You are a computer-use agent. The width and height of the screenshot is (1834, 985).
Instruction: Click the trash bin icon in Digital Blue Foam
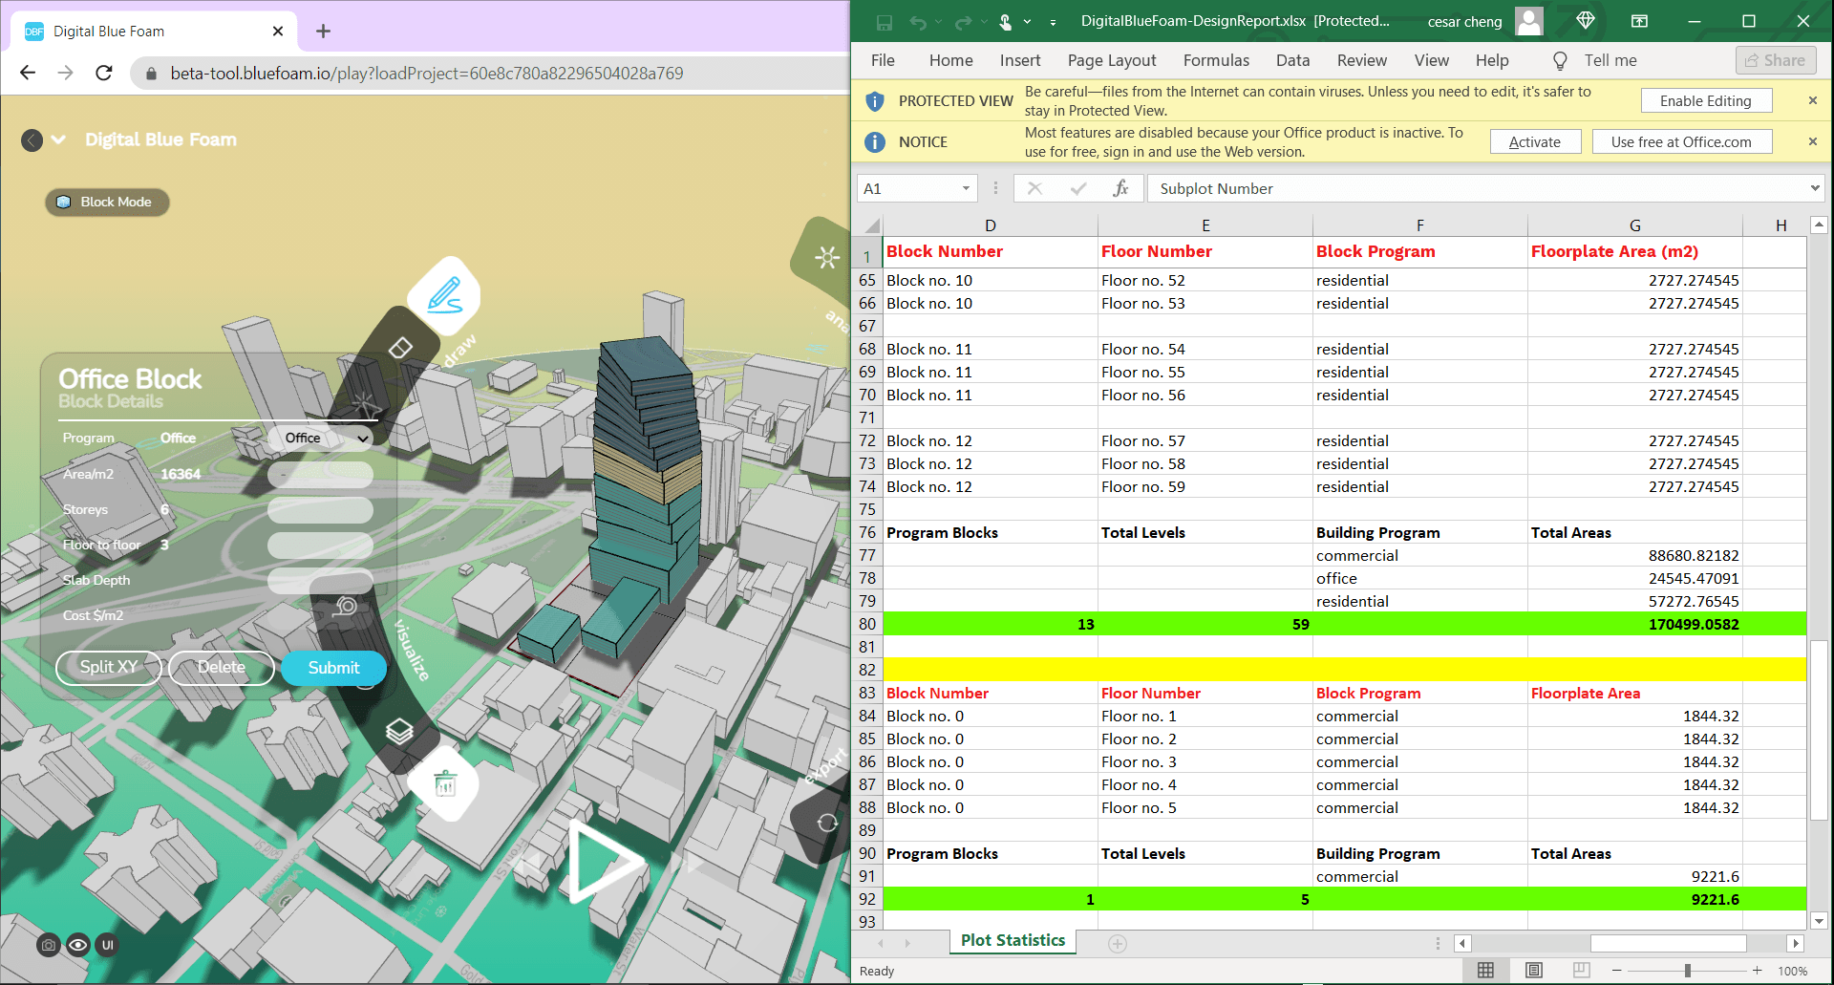click(x=445, y=784)
